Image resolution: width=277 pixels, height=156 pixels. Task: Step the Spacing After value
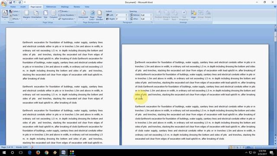(x=151, y=19)
